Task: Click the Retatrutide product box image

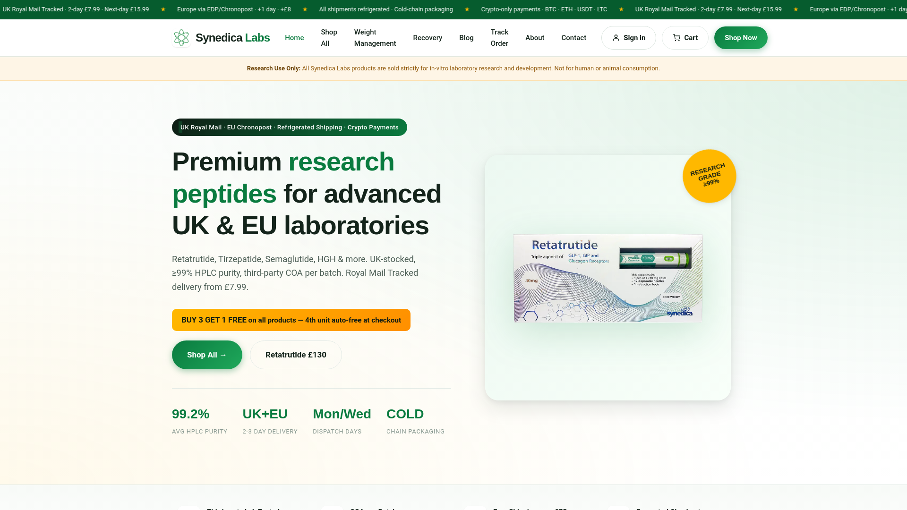Action: 608,278
